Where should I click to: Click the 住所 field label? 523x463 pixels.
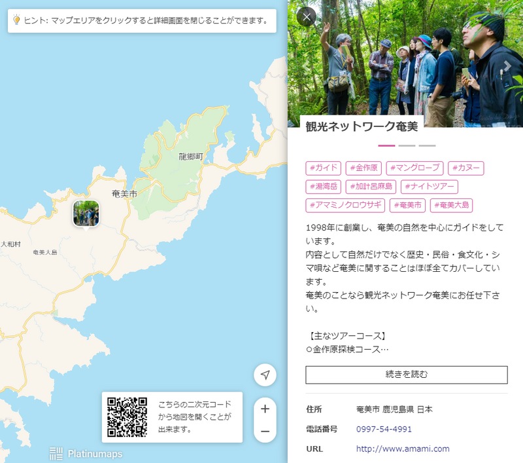(x=314, y=409)
